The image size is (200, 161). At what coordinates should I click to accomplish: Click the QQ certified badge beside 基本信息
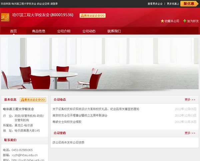pos(33,100)
